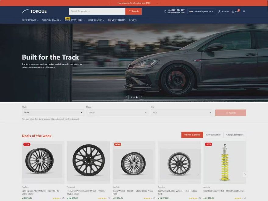Open the Make dropdown
The width and height of the screenshot is (268, 201).
coord(53,113)
